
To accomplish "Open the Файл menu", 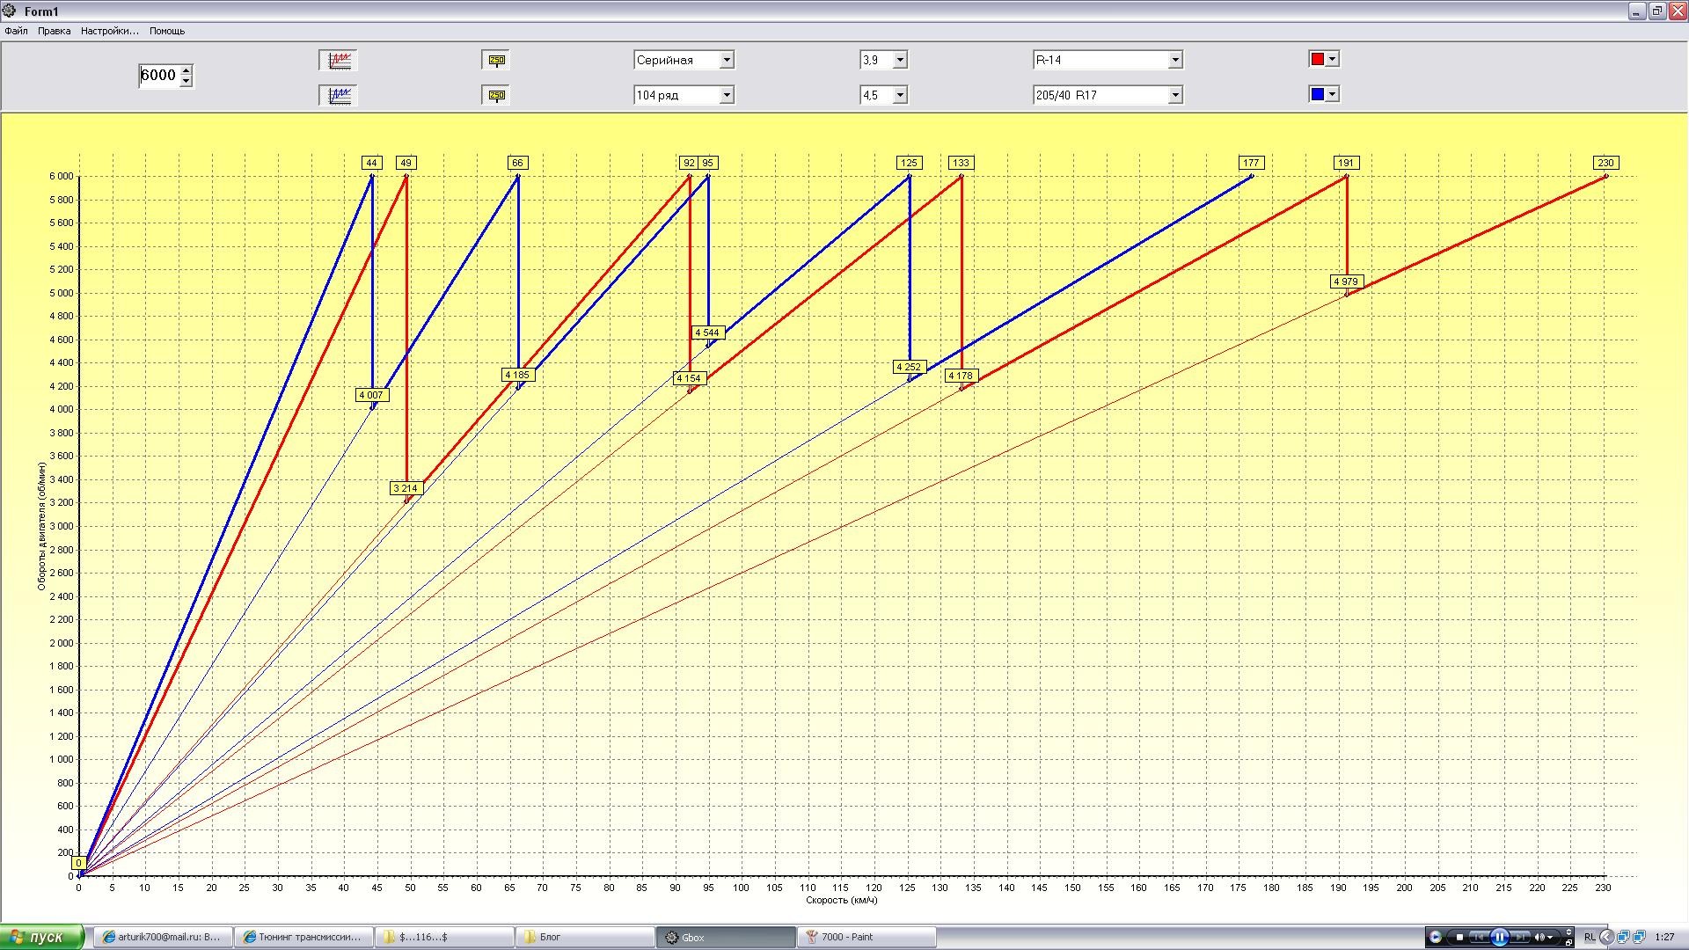I will [16, 31].
